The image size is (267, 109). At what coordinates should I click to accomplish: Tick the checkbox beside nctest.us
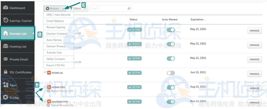click(x=45, y=72)
